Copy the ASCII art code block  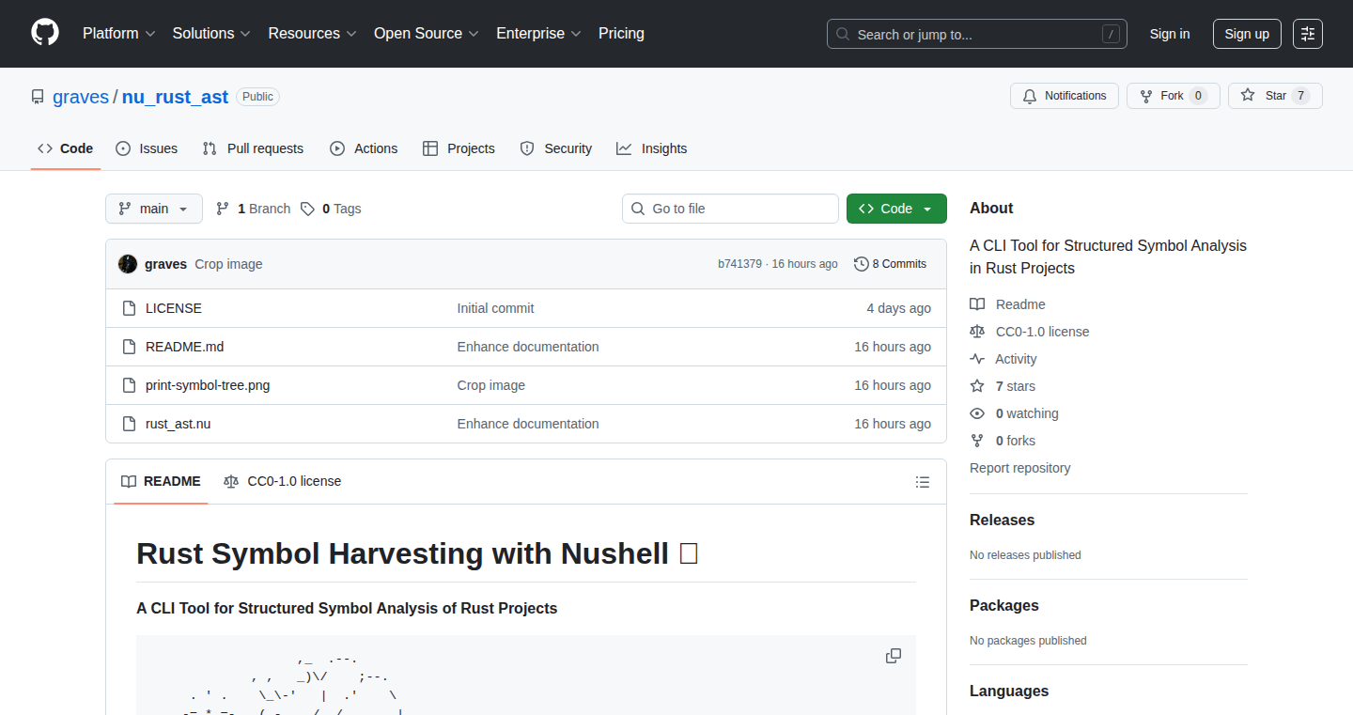pyautogui.click(x=894, y=656)
